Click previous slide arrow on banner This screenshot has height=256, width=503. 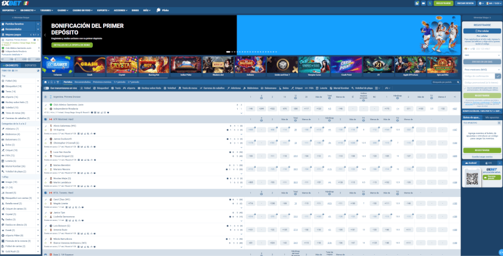pyautogui.click(x=45, y=35)
